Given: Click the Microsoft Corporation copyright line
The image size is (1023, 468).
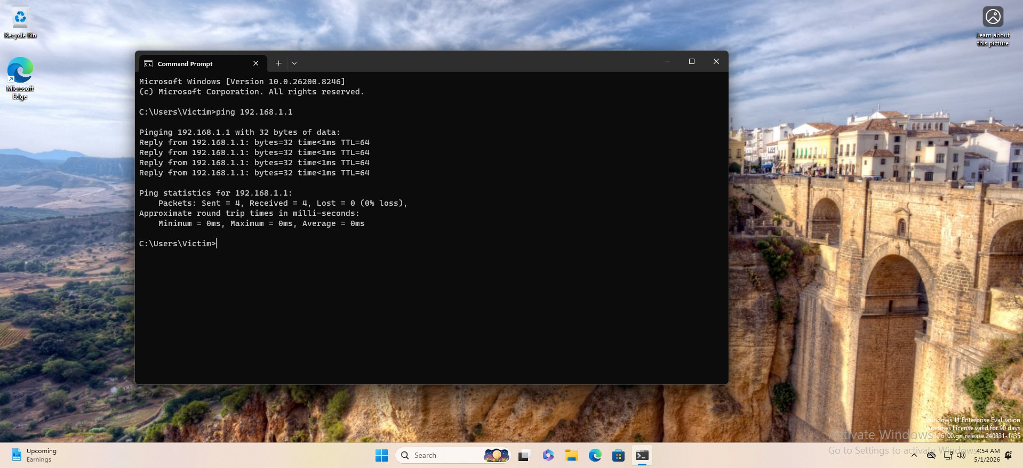Looking at the screenshot, I should pos(252,92).
